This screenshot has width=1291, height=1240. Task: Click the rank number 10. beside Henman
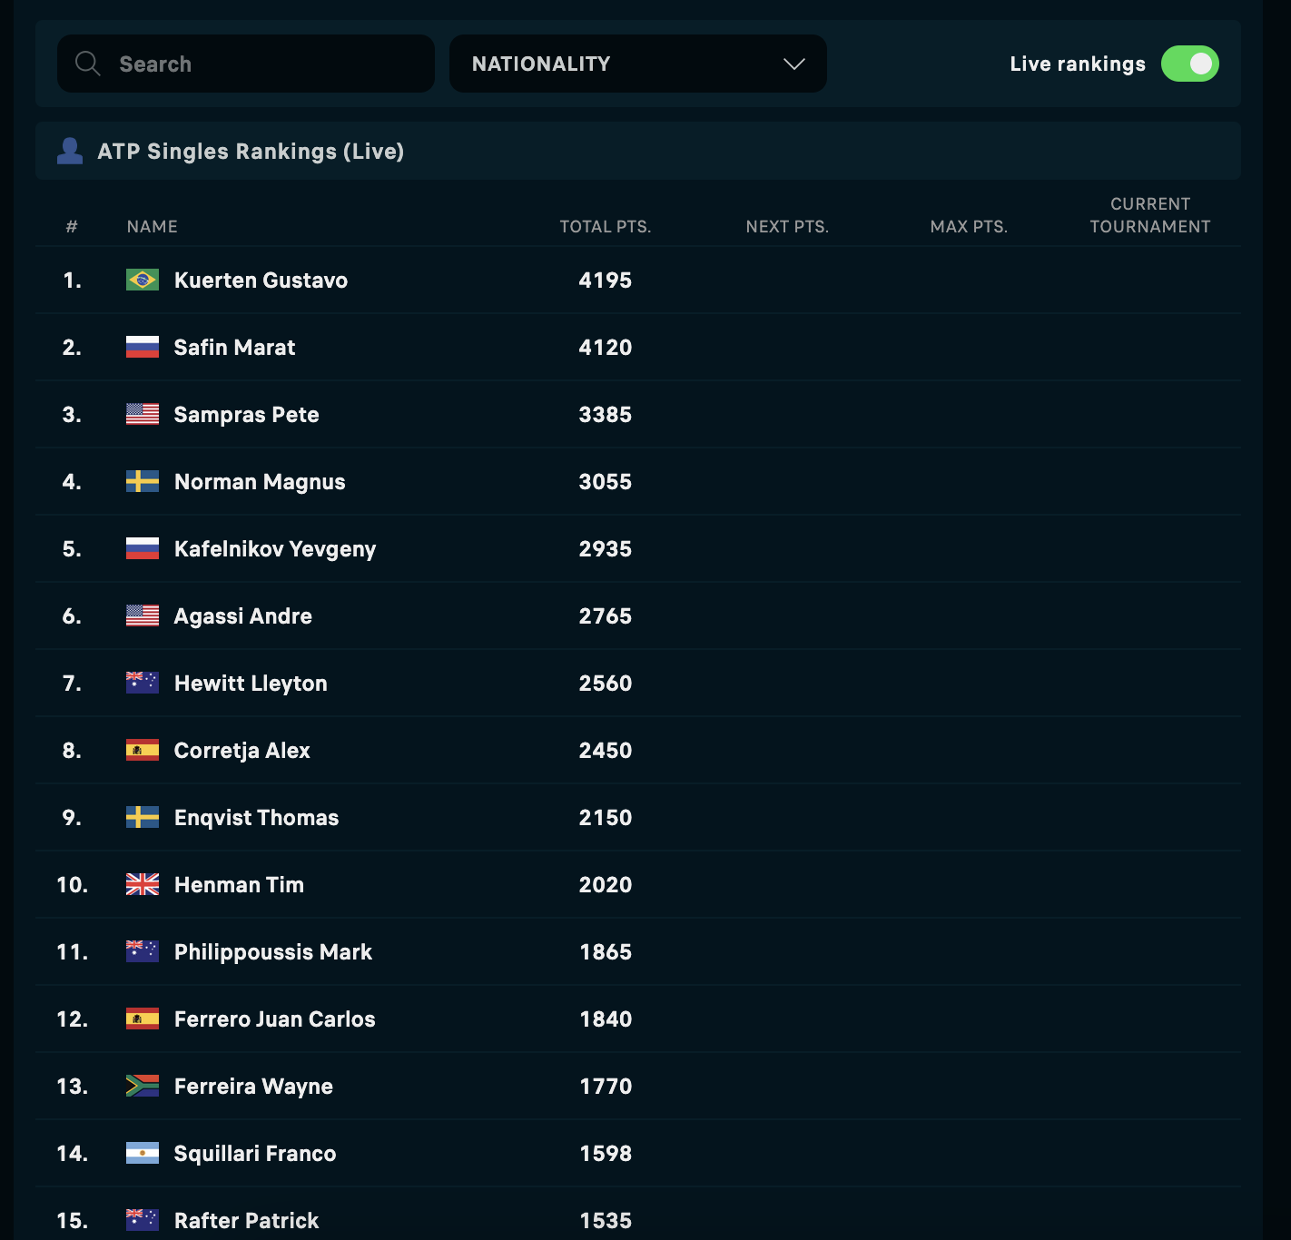coord(73,885)
